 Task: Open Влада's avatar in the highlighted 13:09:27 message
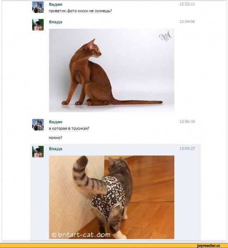pyautogui.click(x=38, y=152)
